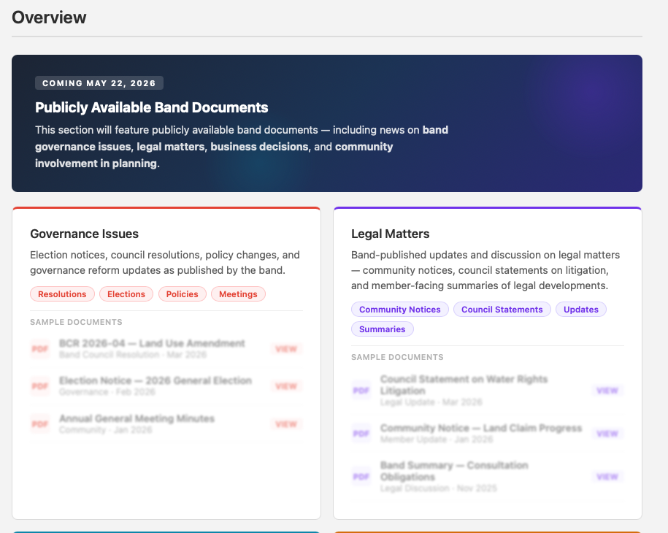Click VIEW for Band Summary Consultation Obligations

[607, 476]
